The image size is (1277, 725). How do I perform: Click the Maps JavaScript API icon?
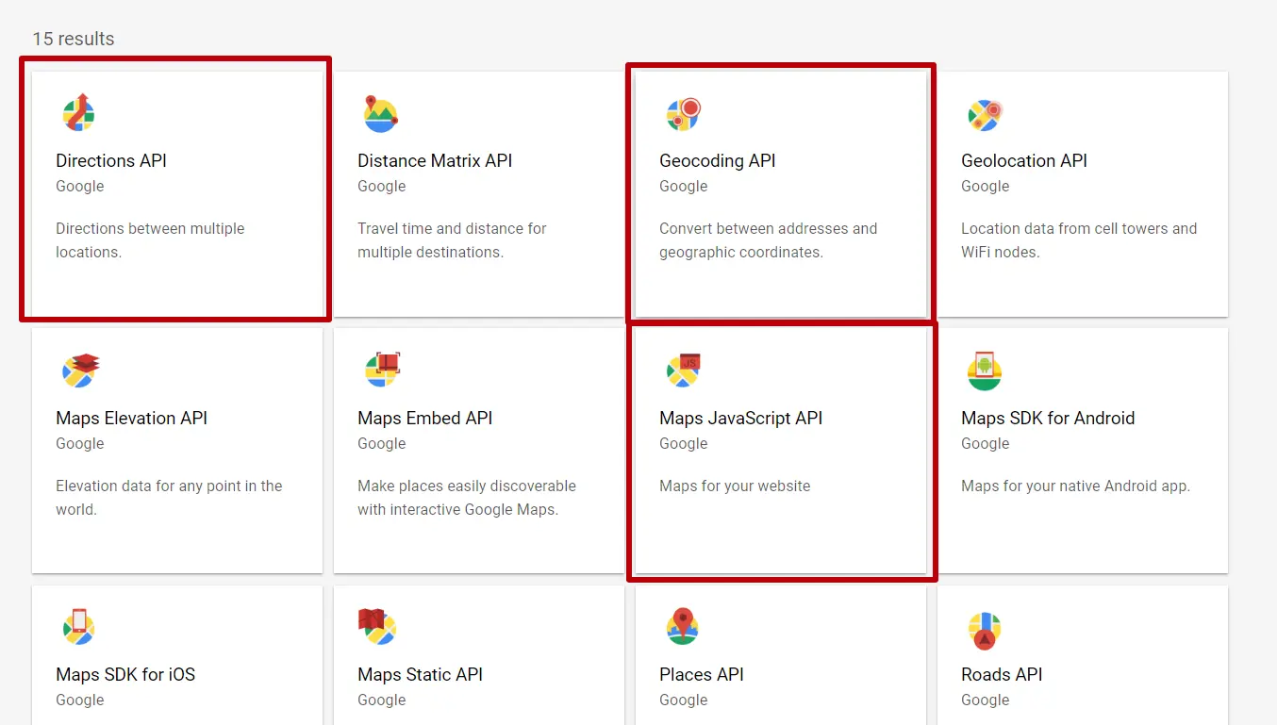(683, 370)
